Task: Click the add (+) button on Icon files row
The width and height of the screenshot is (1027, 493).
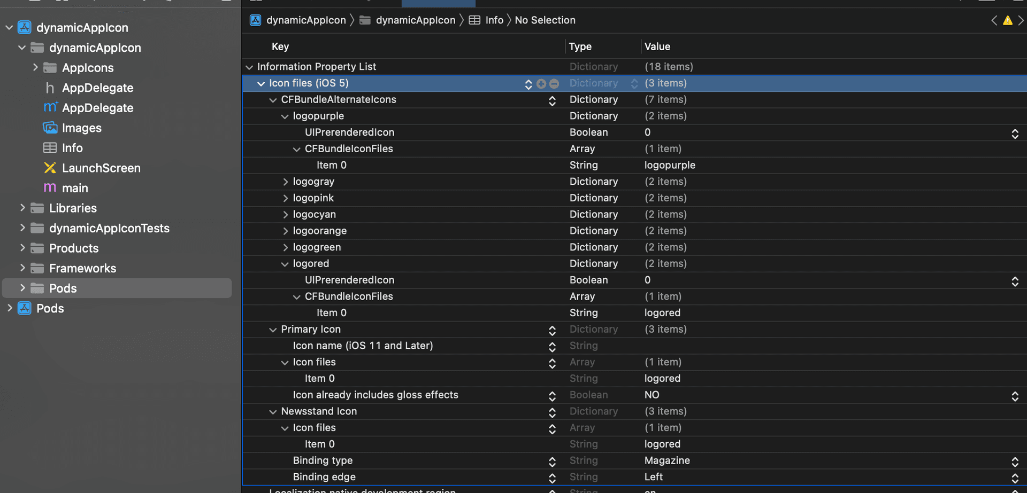Action: coord(541,84)
